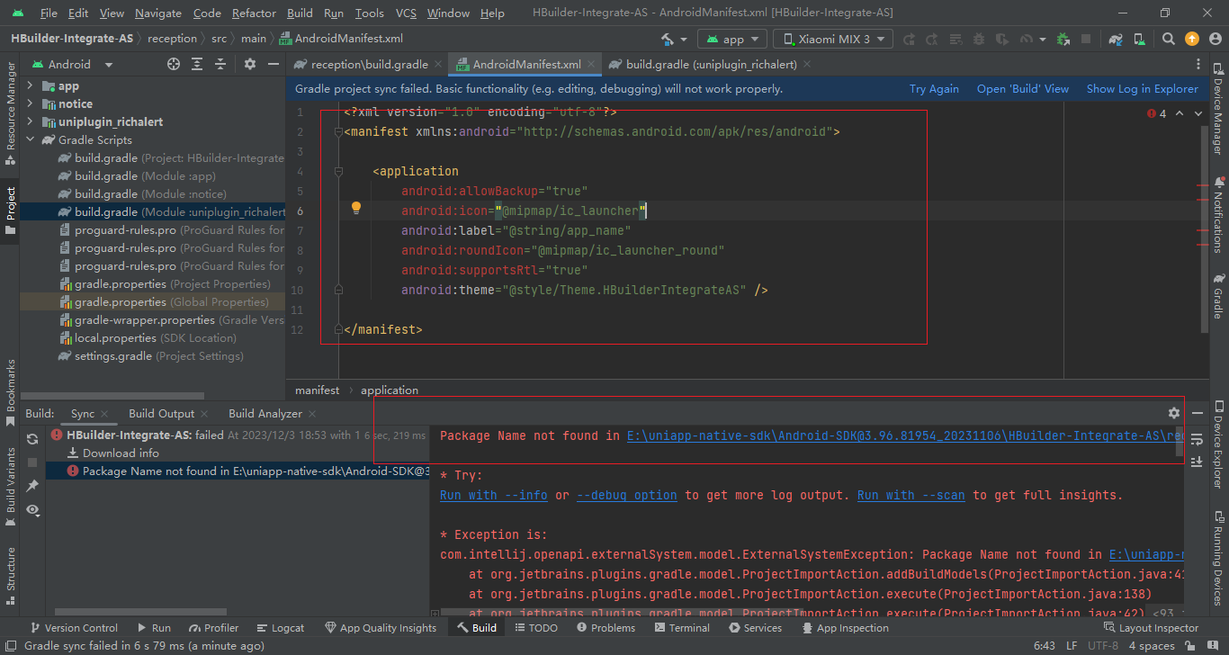Screen dimensions: 1229x655
Task: Click the hammer Make Project icon
Action: click(x=668, y=40)
